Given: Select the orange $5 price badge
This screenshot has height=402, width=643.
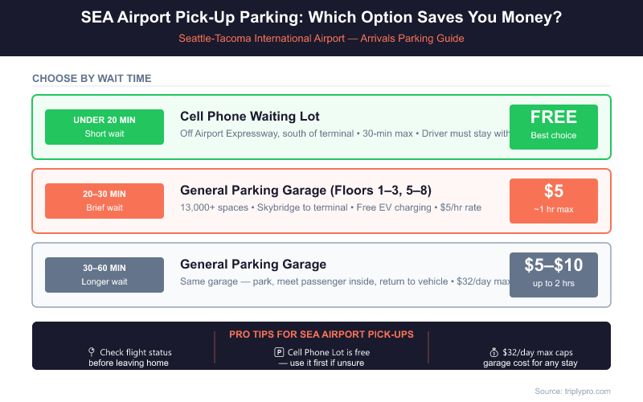Looking at the screenshot, I should [554, 200].
